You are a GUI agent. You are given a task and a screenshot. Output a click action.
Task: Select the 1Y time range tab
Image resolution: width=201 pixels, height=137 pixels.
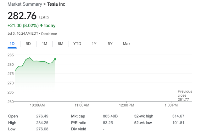[94, 44]
